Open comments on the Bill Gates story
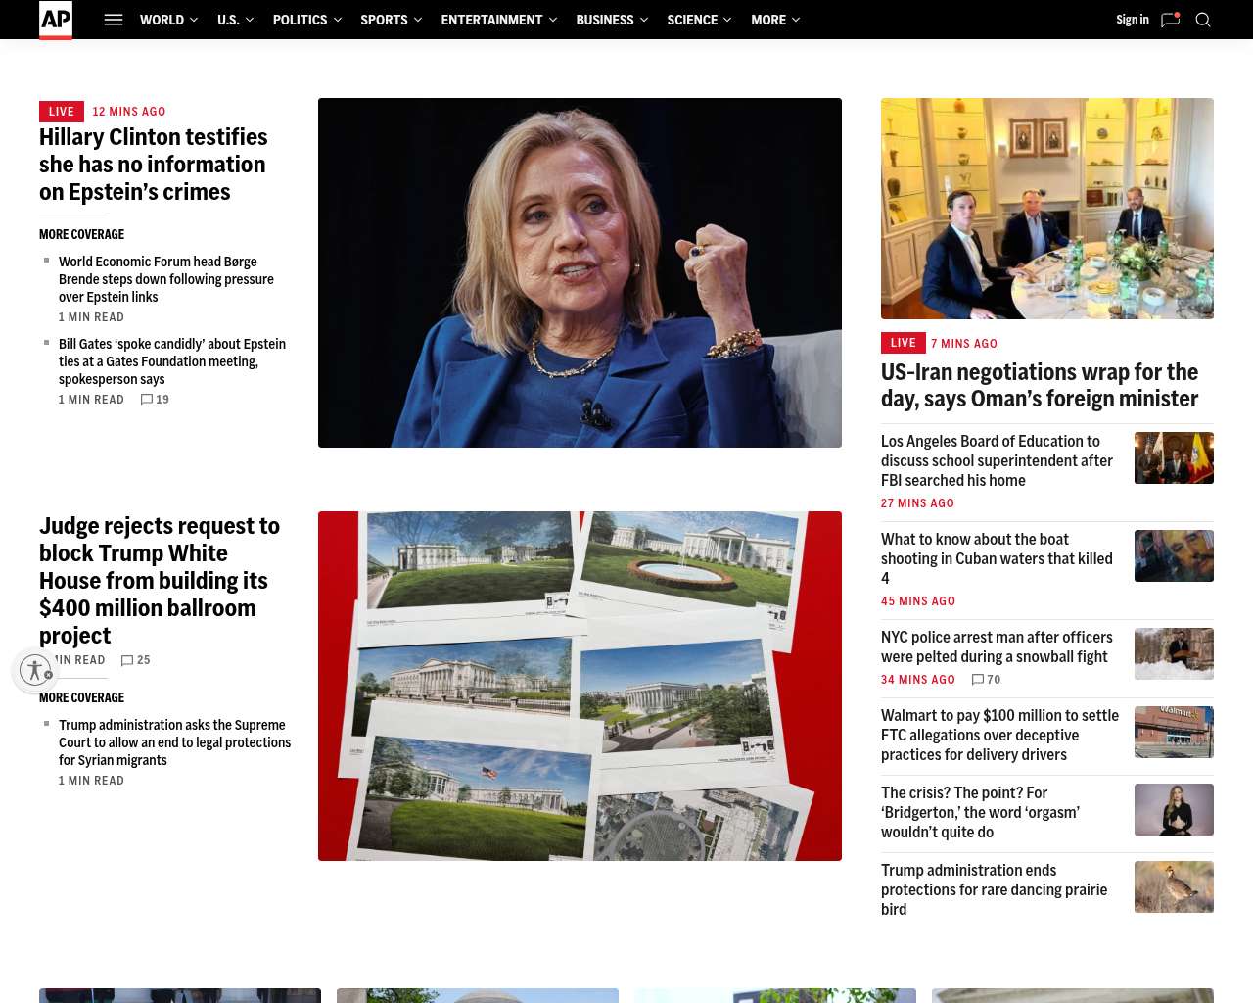 coord(155,400)
